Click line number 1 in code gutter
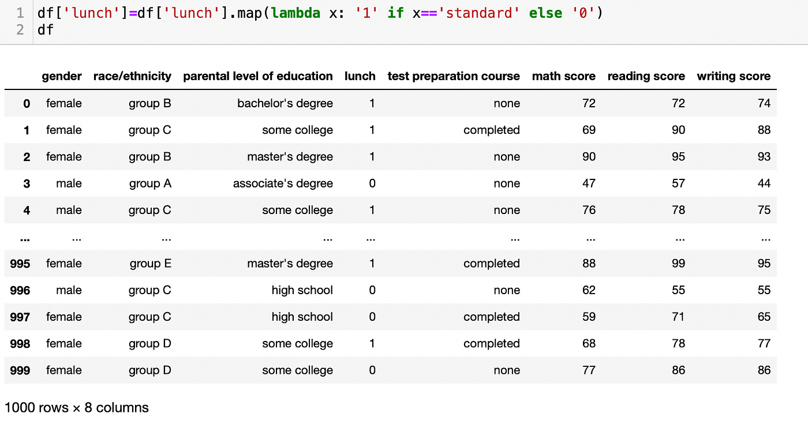 21,13
